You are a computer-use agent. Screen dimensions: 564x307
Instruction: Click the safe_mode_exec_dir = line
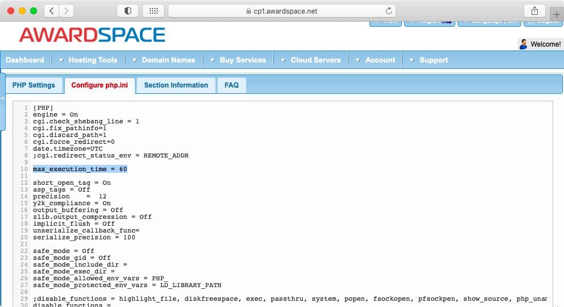[x=74, y=272]
